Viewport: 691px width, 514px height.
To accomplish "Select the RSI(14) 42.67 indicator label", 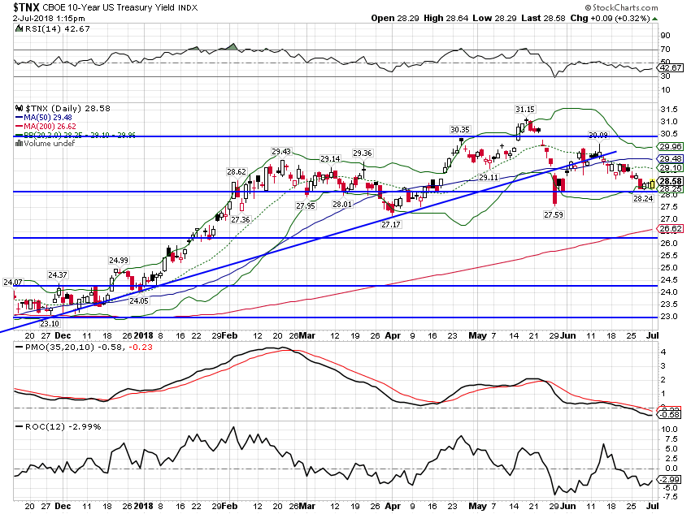I will point(57,29).
